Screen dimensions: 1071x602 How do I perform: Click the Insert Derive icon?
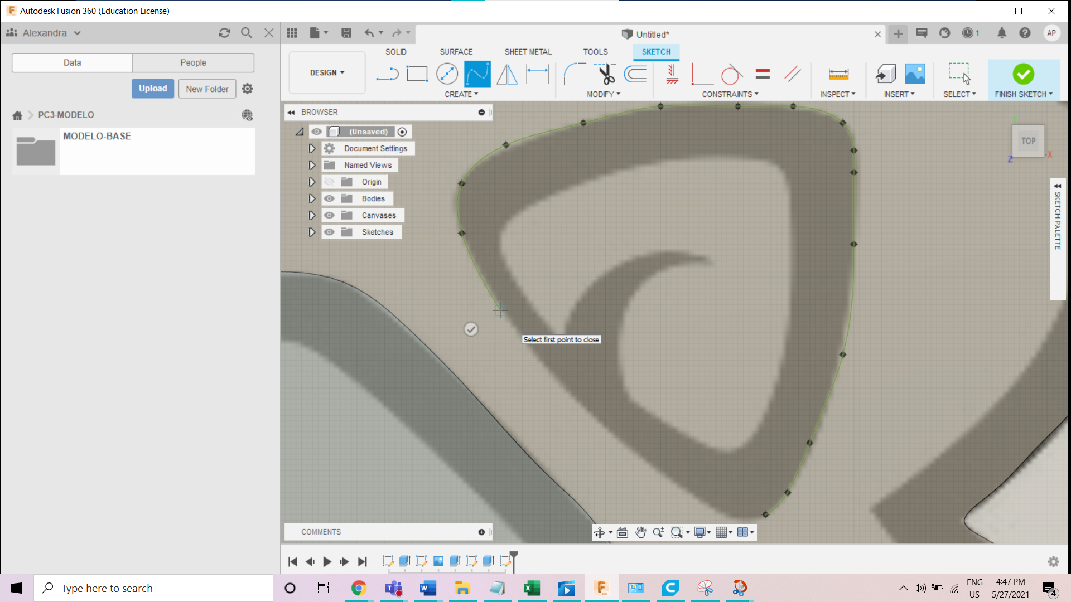pos(885,74)
